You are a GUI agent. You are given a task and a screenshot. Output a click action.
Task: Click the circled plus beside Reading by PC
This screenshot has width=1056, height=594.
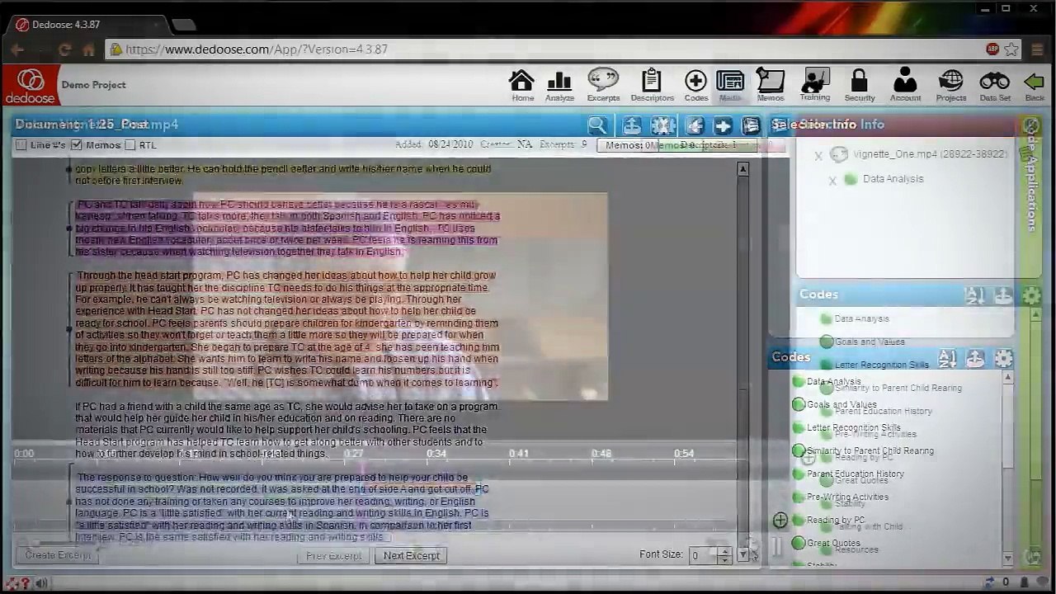(780, 521)
